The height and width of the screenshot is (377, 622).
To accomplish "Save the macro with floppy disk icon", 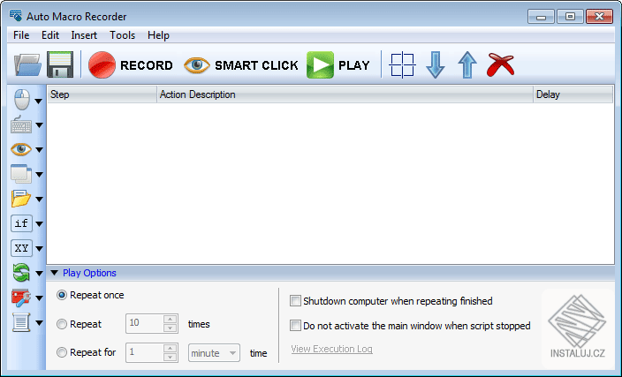I will coord(60,64).
